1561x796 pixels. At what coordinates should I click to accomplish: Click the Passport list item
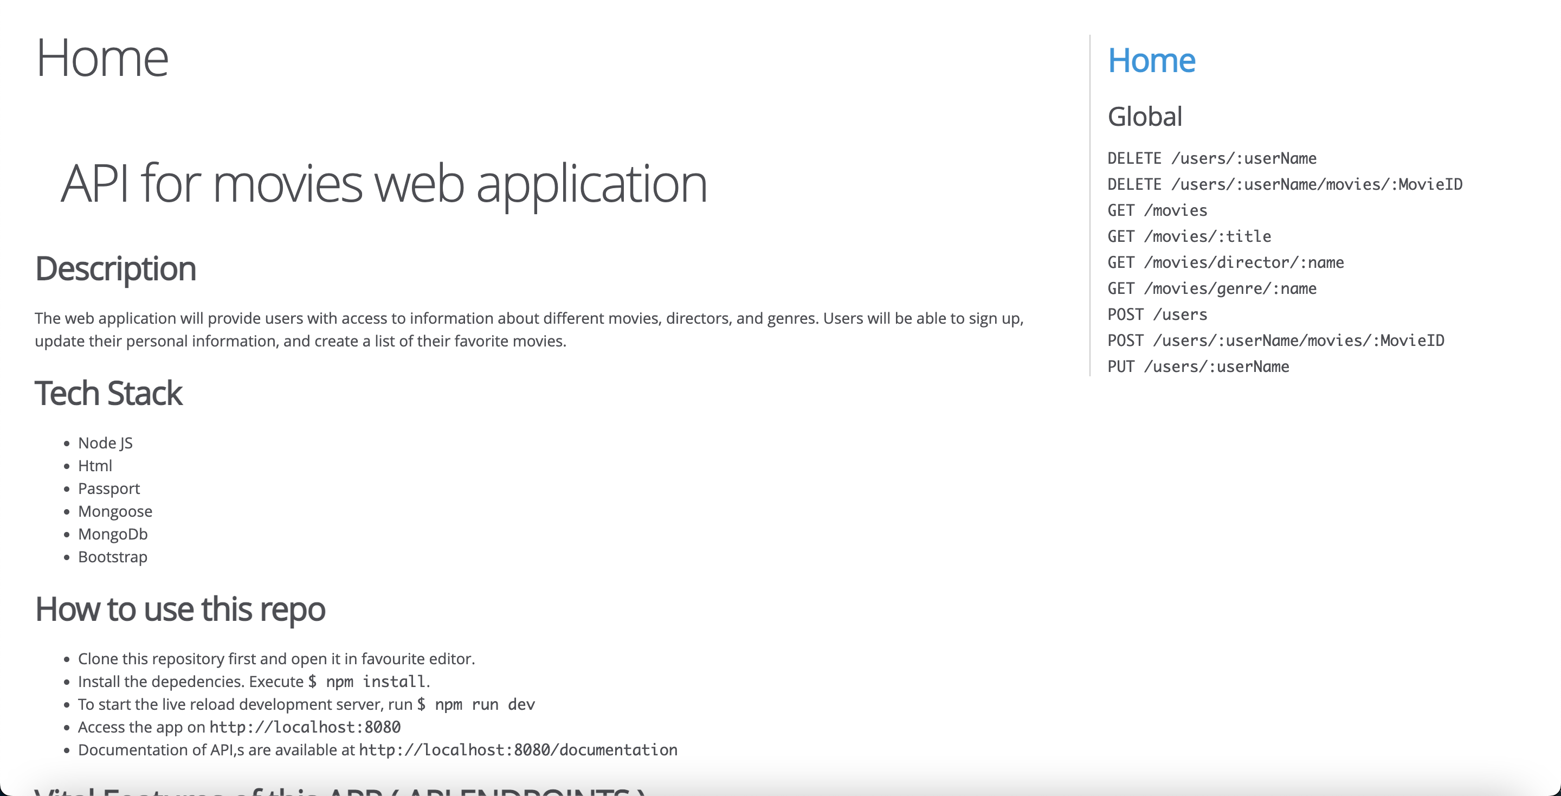click(x=109, y=489)
